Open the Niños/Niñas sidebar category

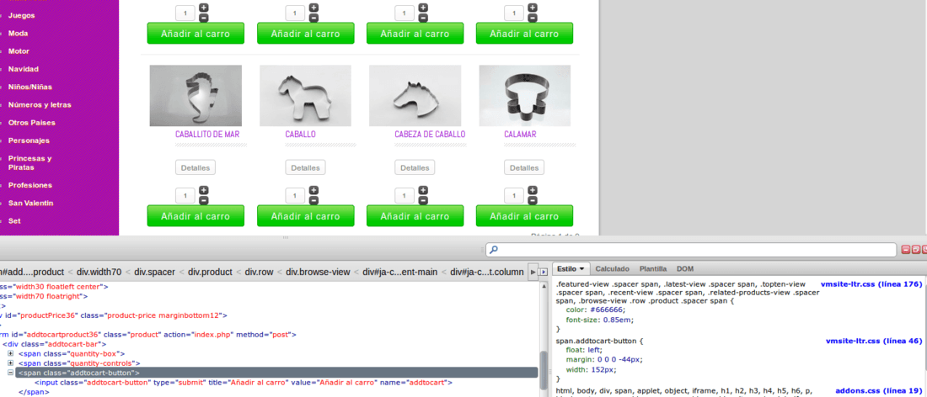coord(30,87)
